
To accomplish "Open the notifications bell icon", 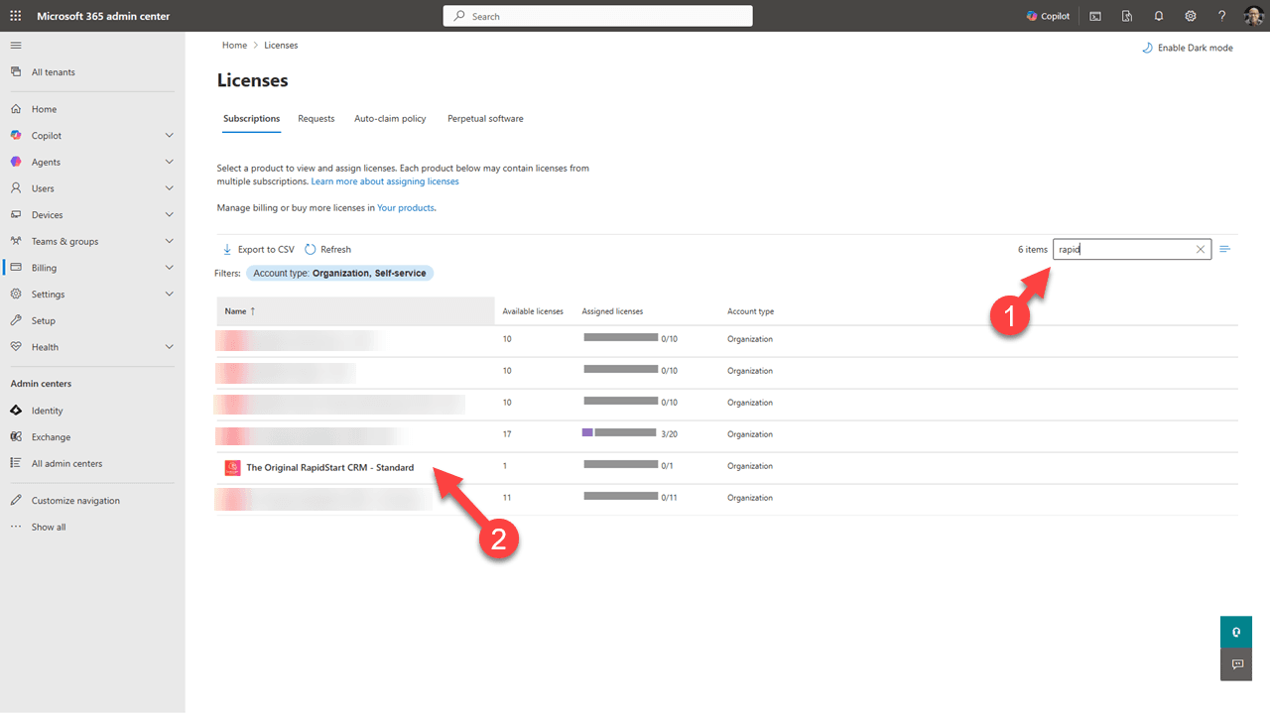I will tap(1158, 15).
